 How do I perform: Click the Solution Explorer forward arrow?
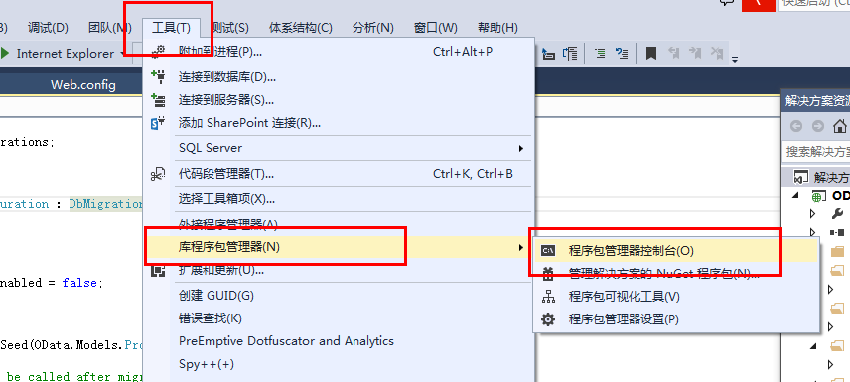(817, 127)
